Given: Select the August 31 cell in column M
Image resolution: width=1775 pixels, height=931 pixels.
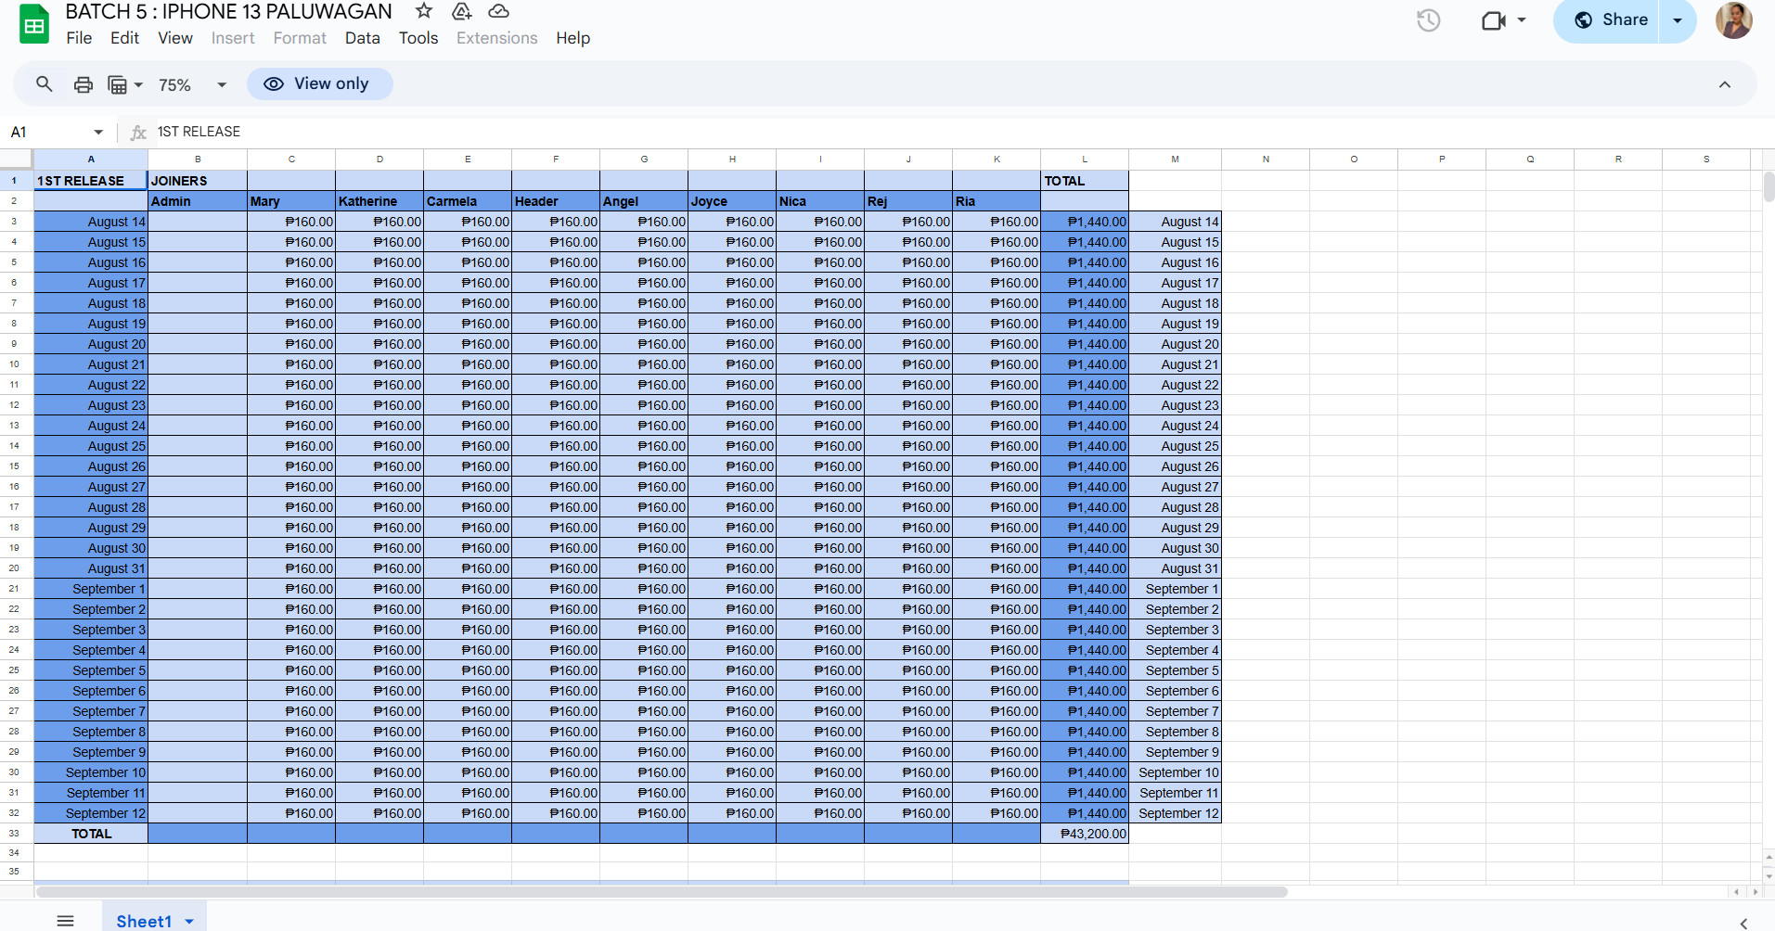Looking at the screenshot, I should coord(1175,568).
